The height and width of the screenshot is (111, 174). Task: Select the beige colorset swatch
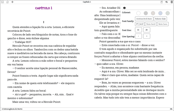tap(153, 13)
